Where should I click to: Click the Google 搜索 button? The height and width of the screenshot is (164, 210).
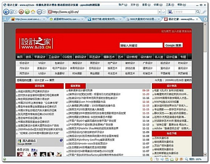[x=173, y=45]
